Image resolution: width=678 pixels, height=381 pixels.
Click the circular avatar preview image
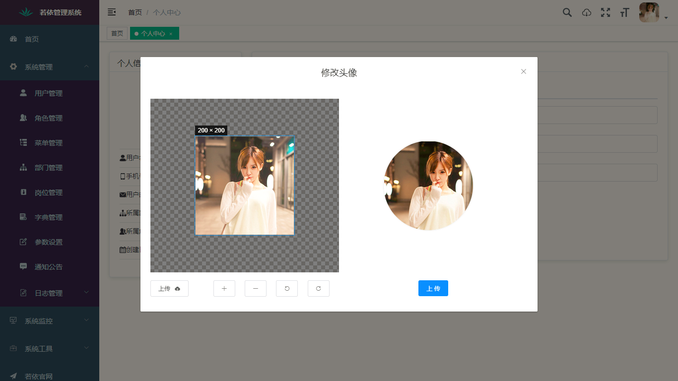(428, 186)
